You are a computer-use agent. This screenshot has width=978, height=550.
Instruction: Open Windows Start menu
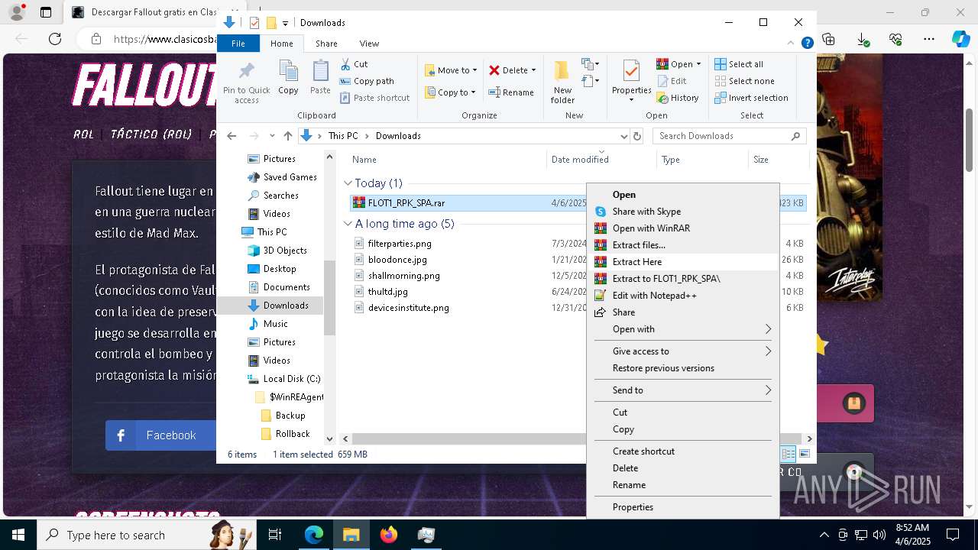point(18,535)
